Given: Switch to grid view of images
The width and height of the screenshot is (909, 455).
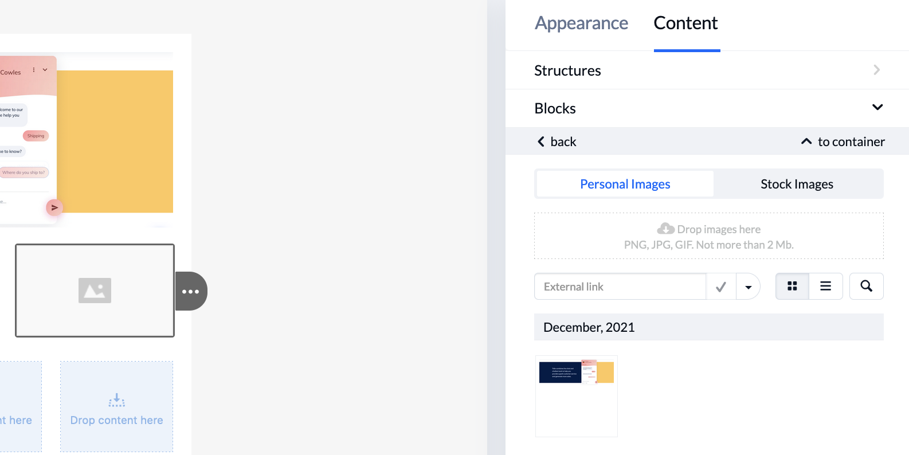Looking at the screenshot, I should click(x=792, y=287).
